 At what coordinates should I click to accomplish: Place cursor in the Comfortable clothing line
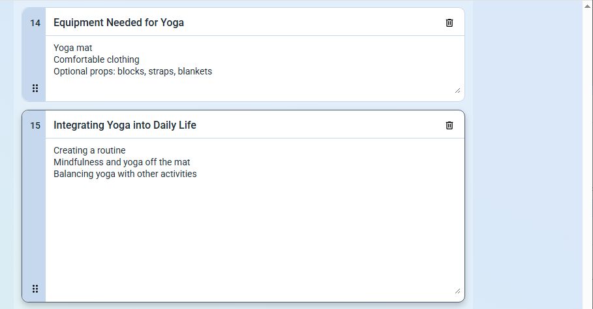(97, 60)
